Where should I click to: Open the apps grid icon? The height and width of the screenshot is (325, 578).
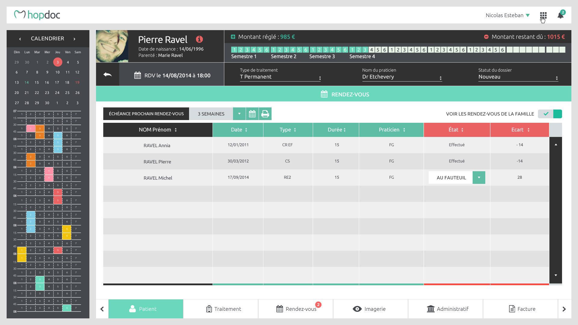(543, 15)
